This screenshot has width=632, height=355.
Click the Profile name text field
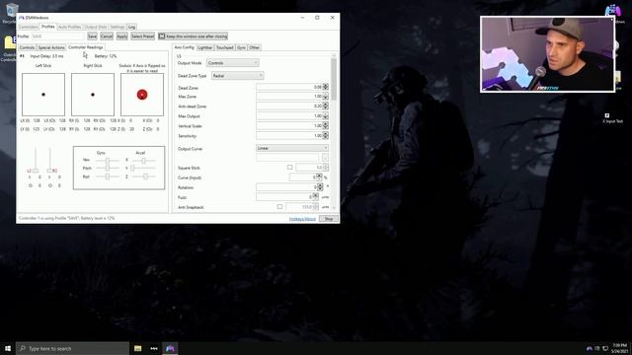[58, 36]
